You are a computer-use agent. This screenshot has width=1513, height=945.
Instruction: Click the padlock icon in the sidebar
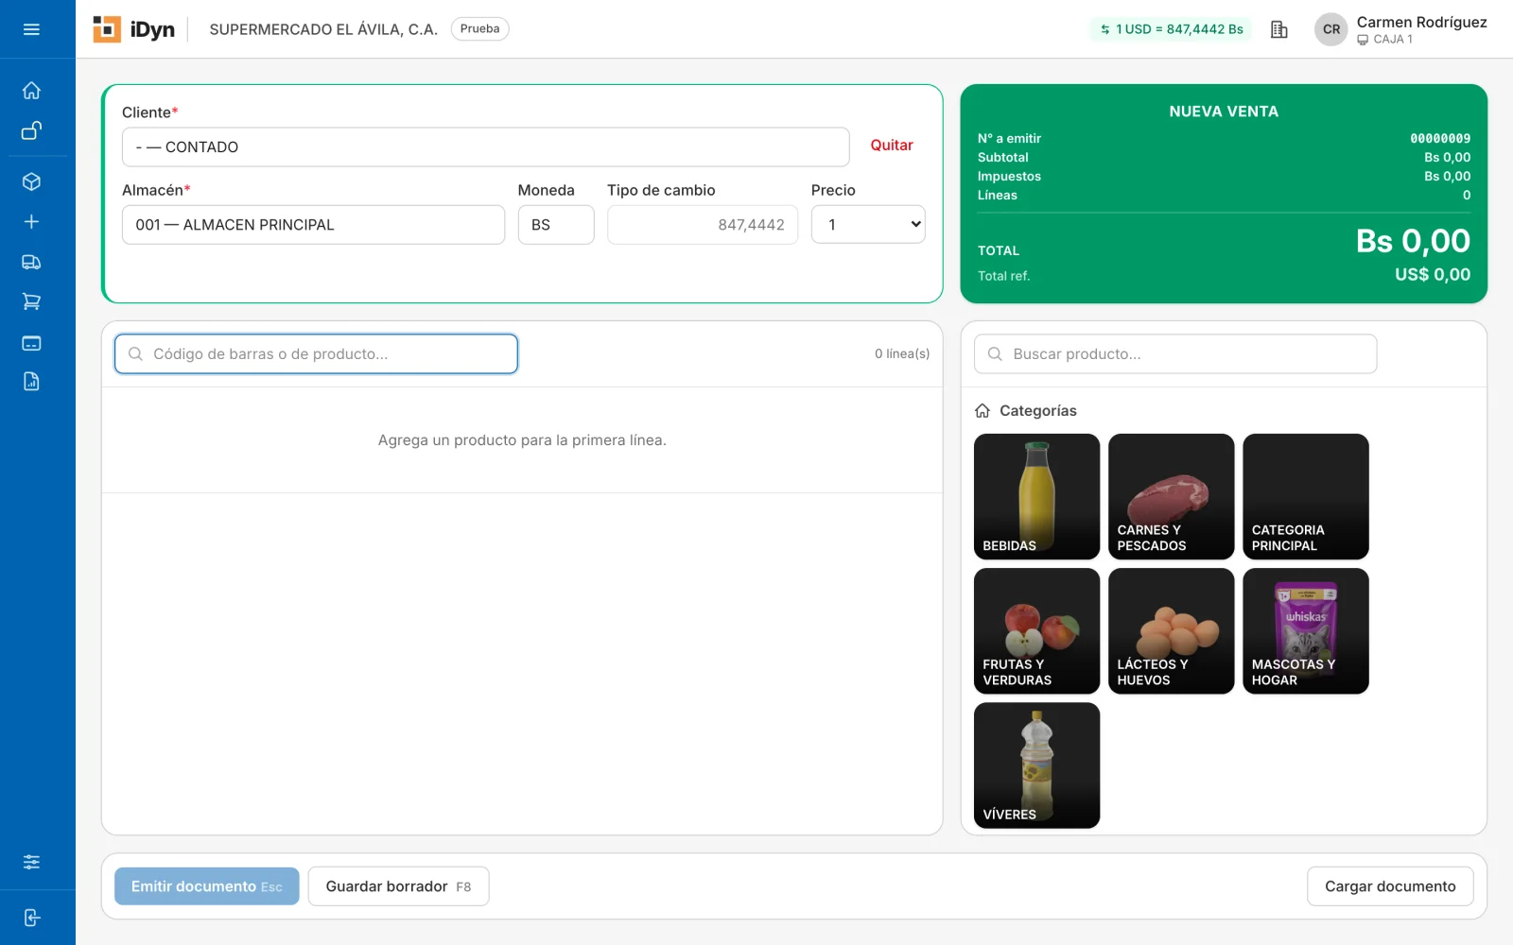point(31,130)
